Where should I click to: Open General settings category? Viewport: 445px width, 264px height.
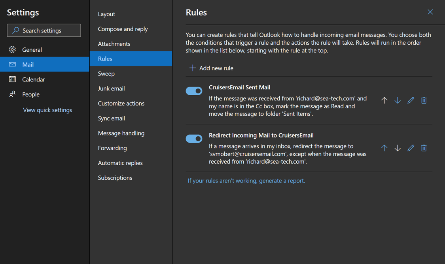(32, 50)
